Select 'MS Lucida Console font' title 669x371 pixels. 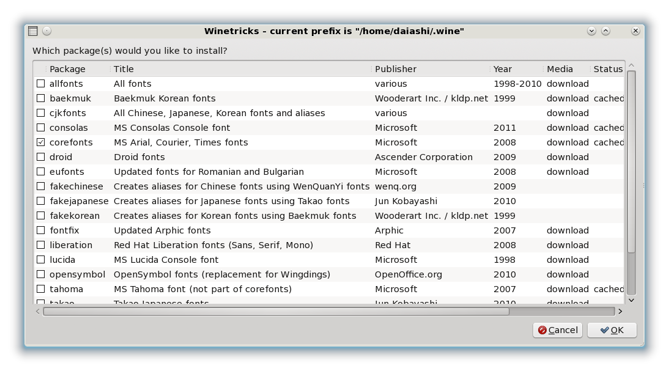166,260
